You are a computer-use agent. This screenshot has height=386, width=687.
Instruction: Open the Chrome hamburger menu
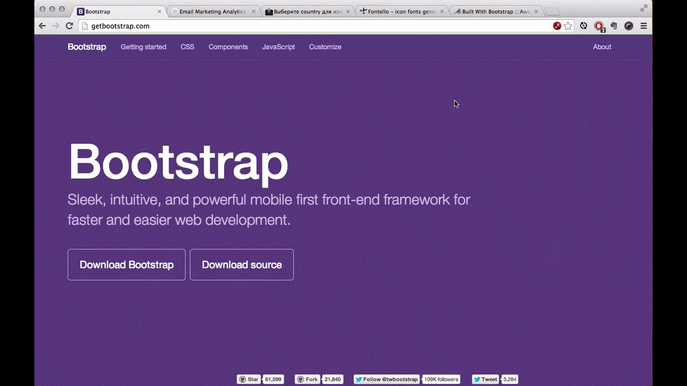pyautogui.click(x=644, y=26)
